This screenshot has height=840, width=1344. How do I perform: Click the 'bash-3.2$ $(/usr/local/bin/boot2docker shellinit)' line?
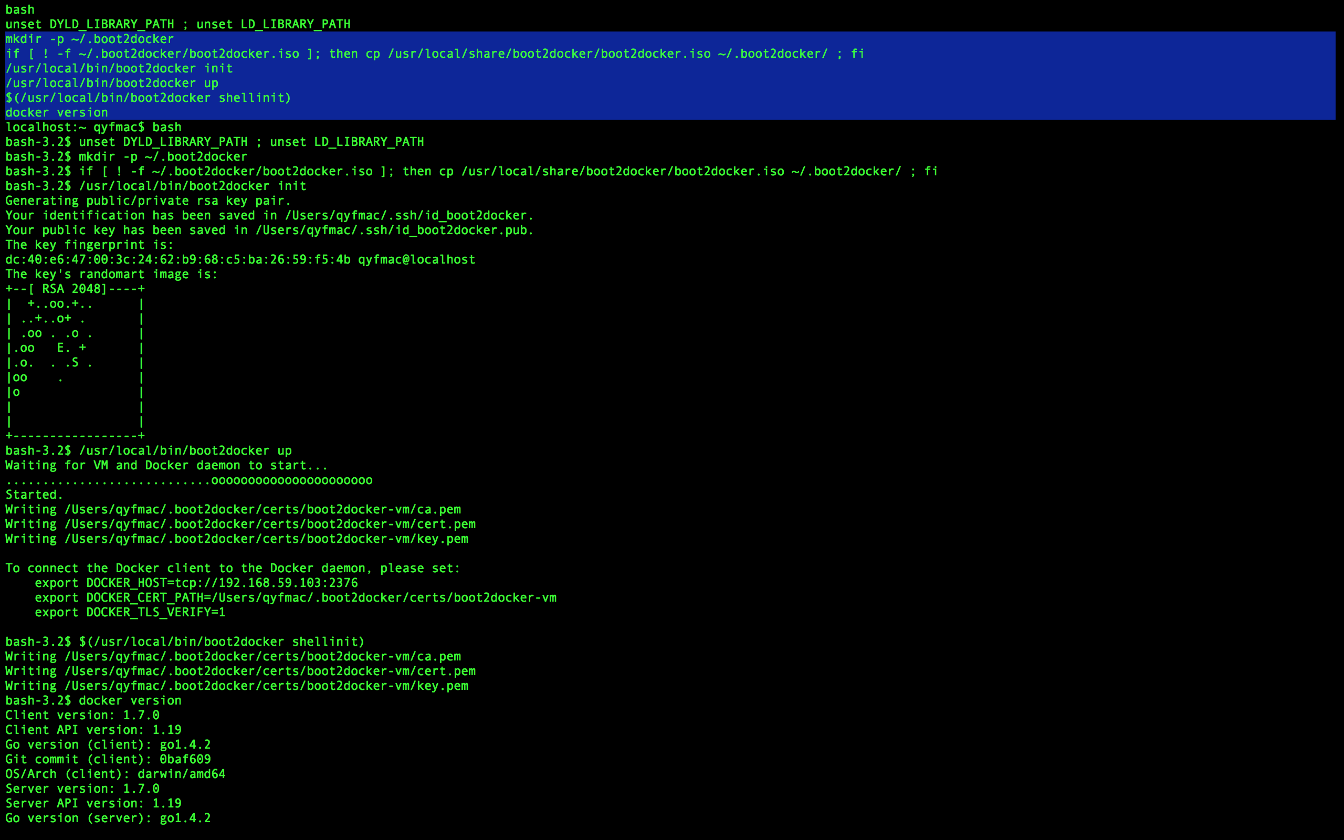click(x=185, y=642)
